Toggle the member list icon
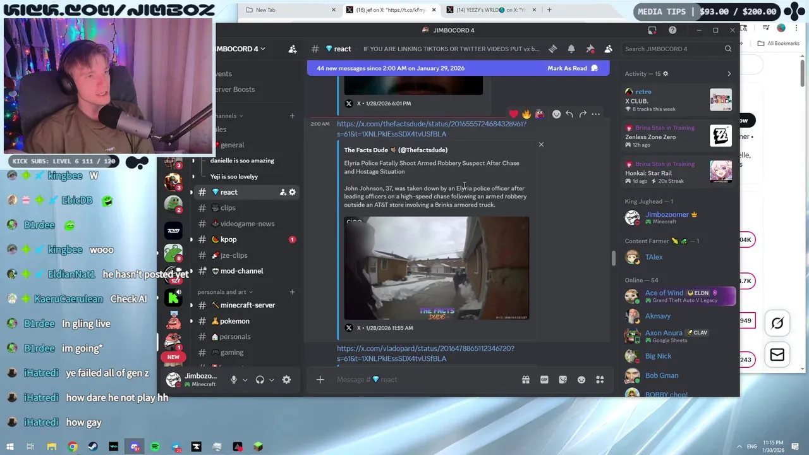809x455 pixels. coord(608,49)
